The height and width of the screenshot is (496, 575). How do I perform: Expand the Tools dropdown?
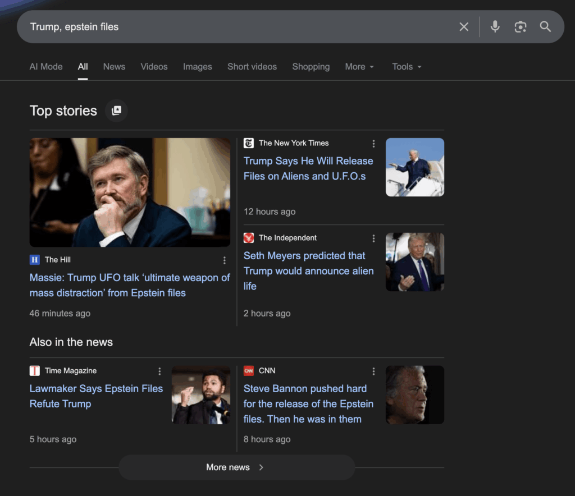(407, 67)
